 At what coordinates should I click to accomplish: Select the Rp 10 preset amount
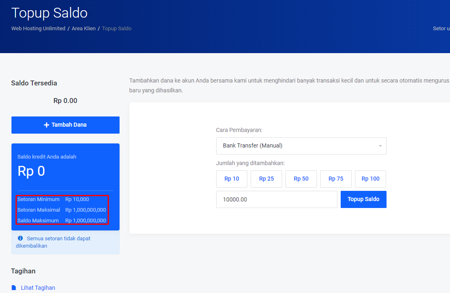(232, 179)
